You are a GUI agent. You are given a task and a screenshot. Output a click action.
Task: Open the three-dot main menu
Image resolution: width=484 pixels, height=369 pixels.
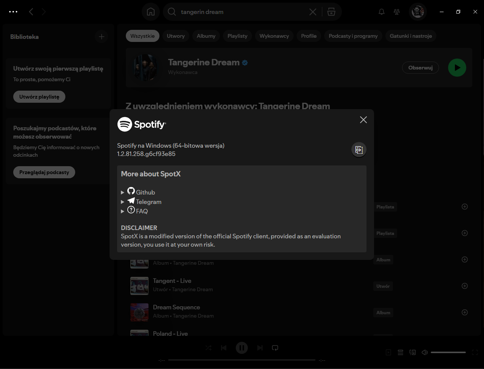tap(13, 12)
